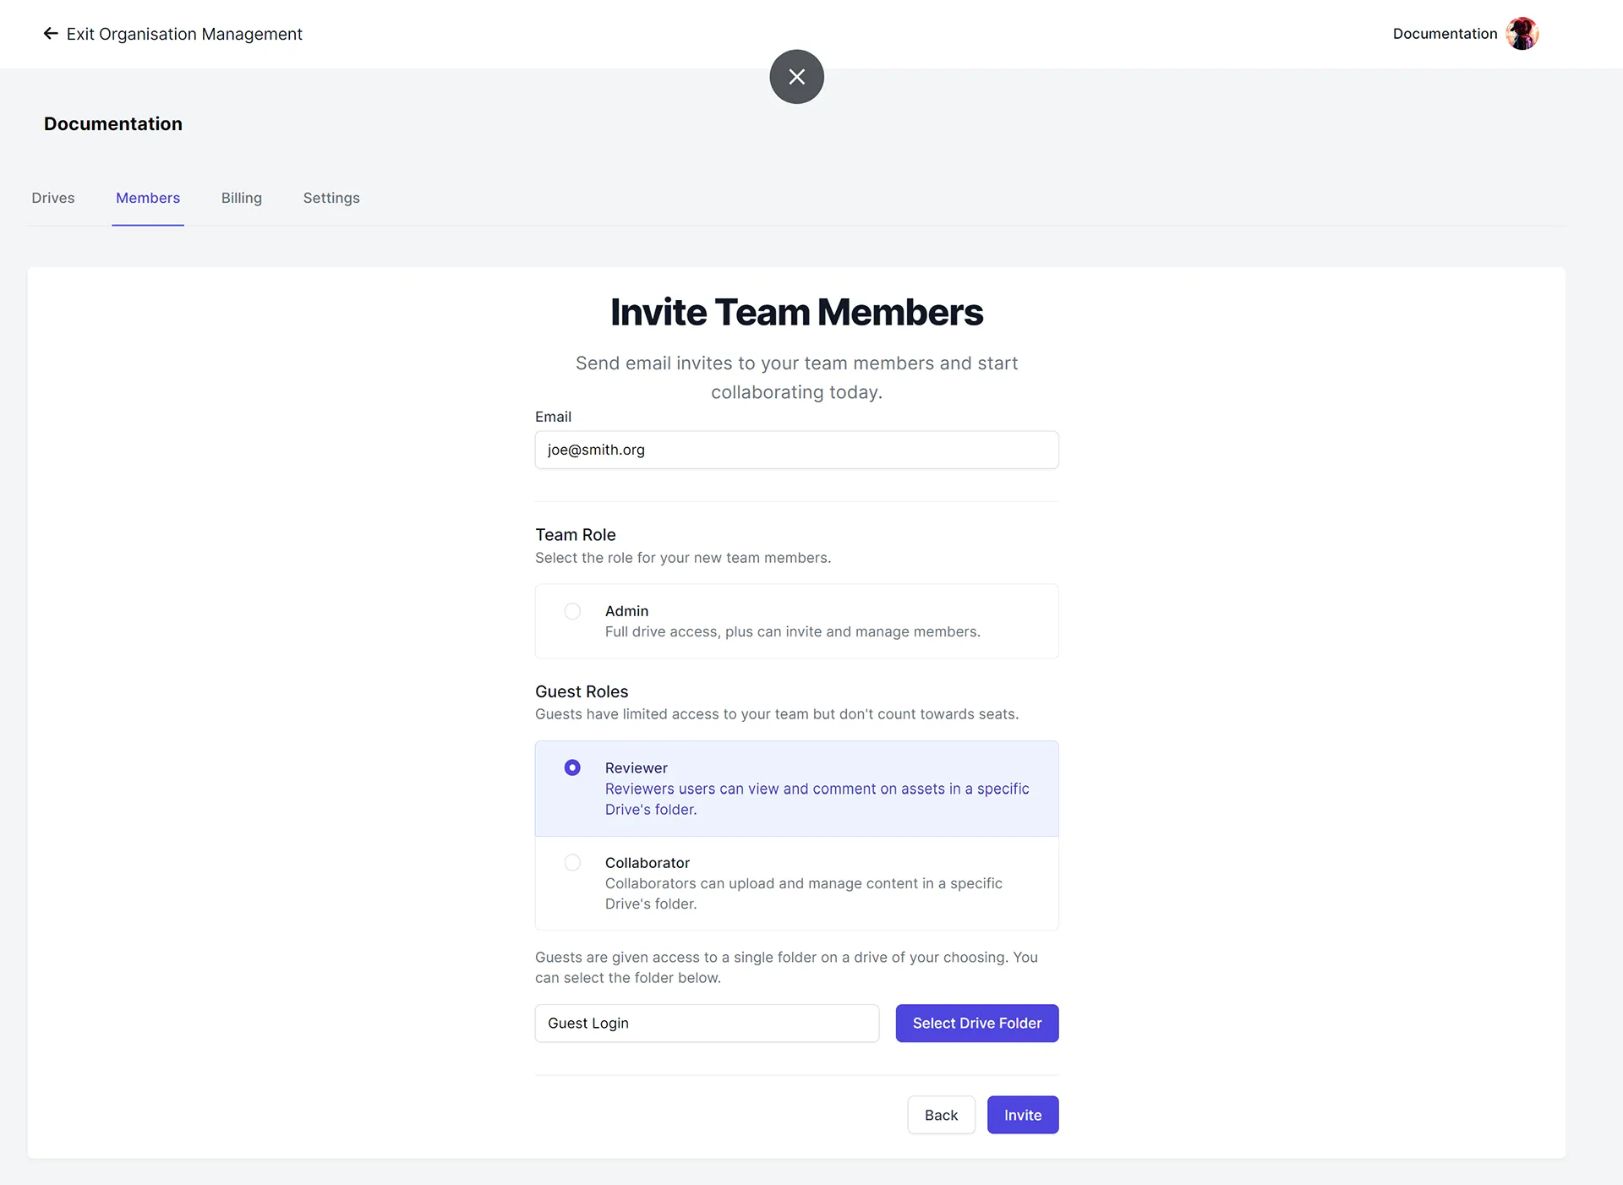Click the Members tab navigation icon

147,198
